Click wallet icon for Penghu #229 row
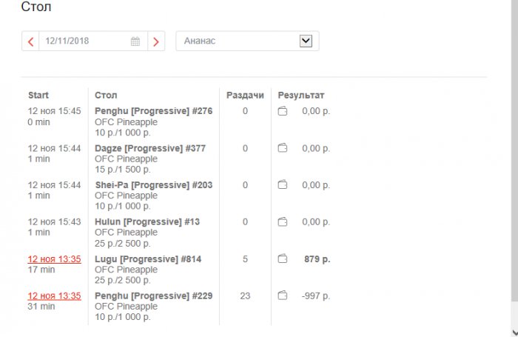 (x=282, y=296)
